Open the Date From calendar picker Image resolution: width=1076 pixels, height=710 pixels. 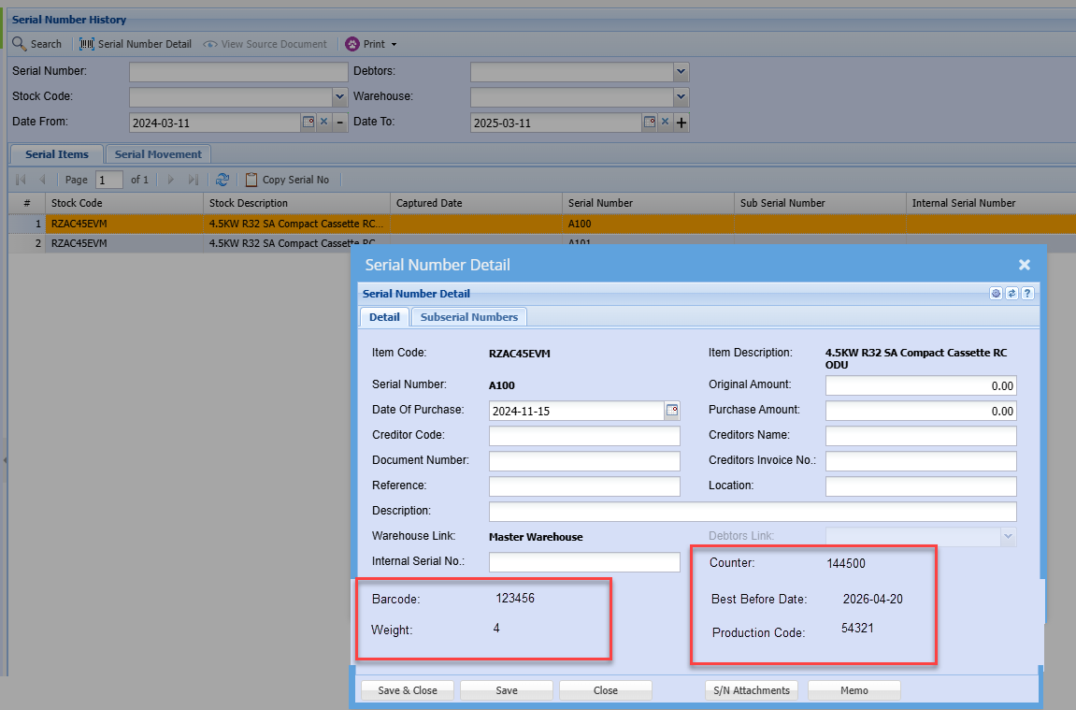pyautogui.click(x=308, y=123)
